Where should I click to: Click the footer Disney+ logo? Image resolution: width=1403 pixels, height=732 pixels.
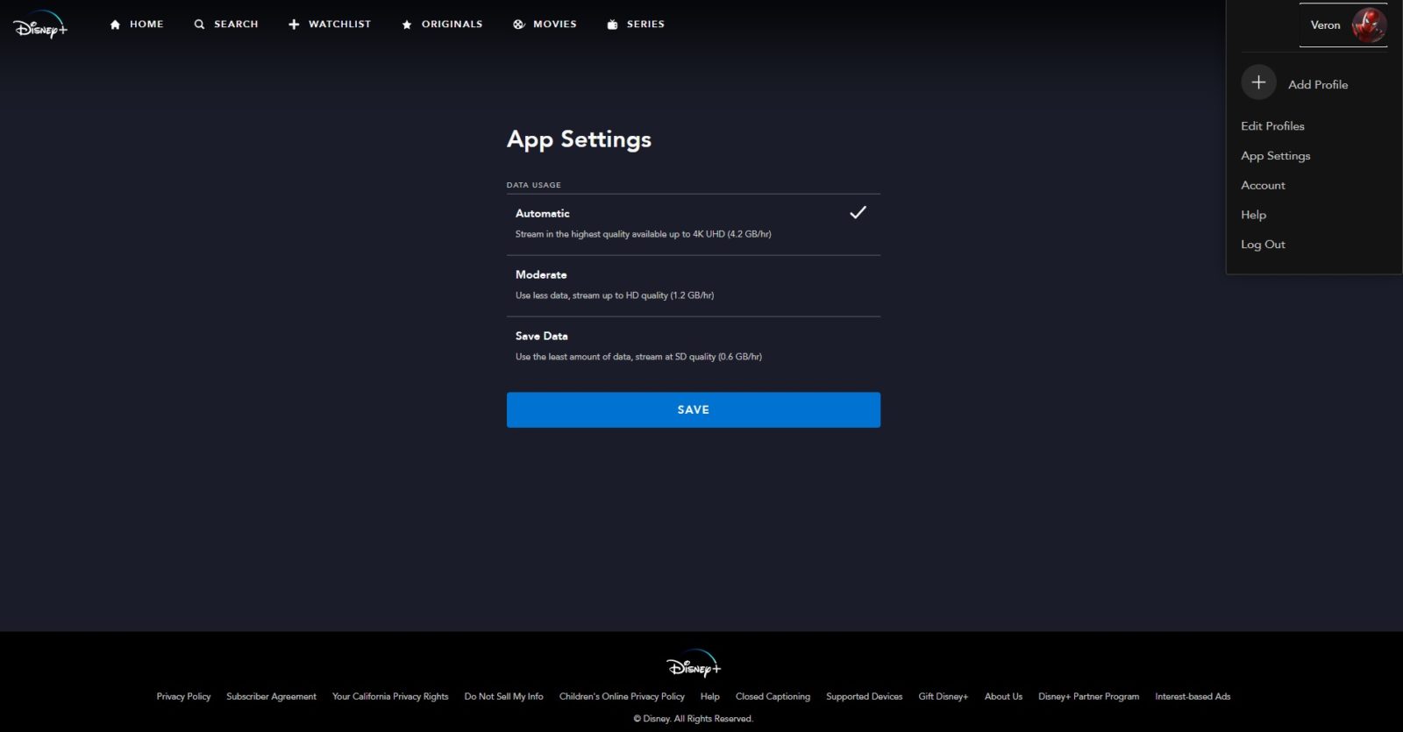point(694,664)
